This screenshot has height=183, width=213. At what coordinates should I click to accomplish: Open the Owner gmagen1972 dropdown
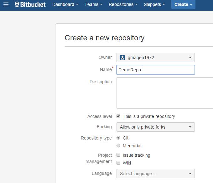pyautogui.click(x=156, y=58)
